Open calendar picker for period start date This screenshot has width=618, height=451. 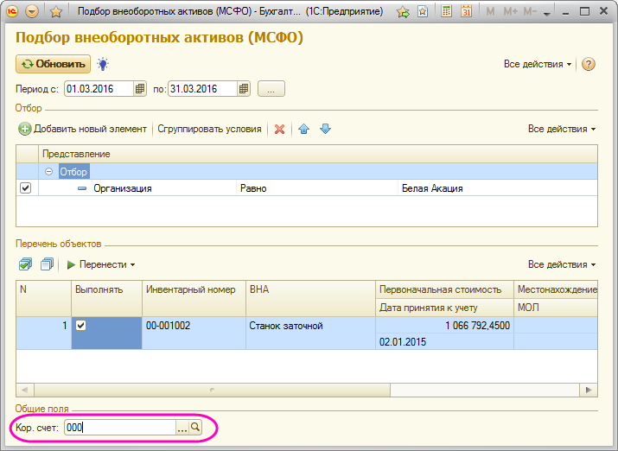(140, 88)
